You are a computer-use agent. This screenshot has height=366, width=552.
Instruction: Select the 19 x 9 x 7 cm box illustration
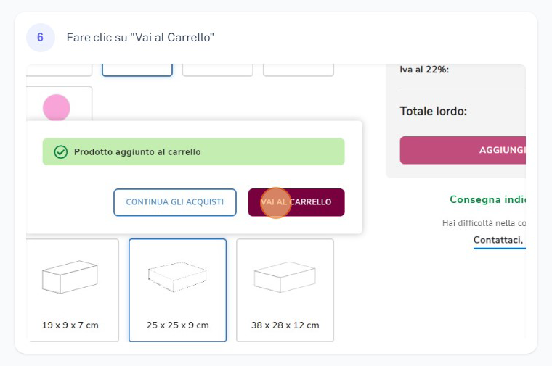tap(70, 277)
